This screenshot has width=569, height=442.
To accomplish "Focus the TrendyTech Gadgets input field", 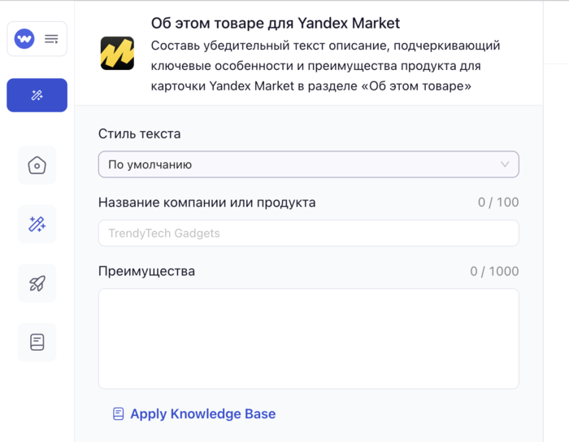I will click(308, 234).
